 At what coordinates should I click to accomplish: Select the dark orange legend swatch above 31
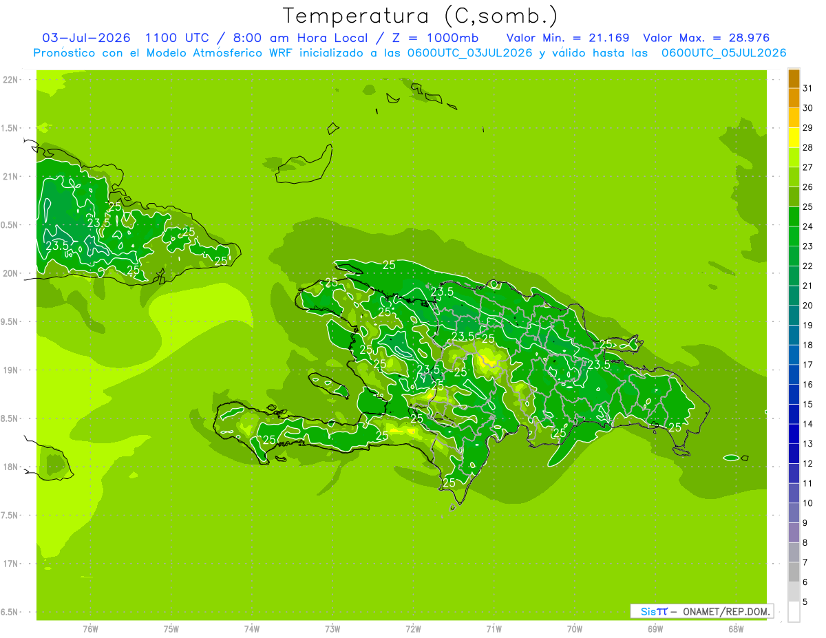(x=794, y=78)
